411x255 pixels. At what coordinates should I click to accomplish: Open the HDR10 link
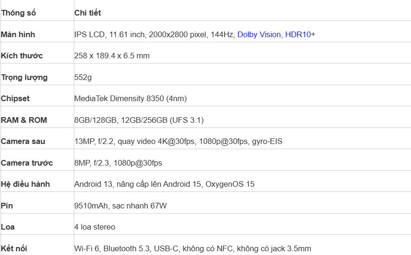click(x=298, y=34)
